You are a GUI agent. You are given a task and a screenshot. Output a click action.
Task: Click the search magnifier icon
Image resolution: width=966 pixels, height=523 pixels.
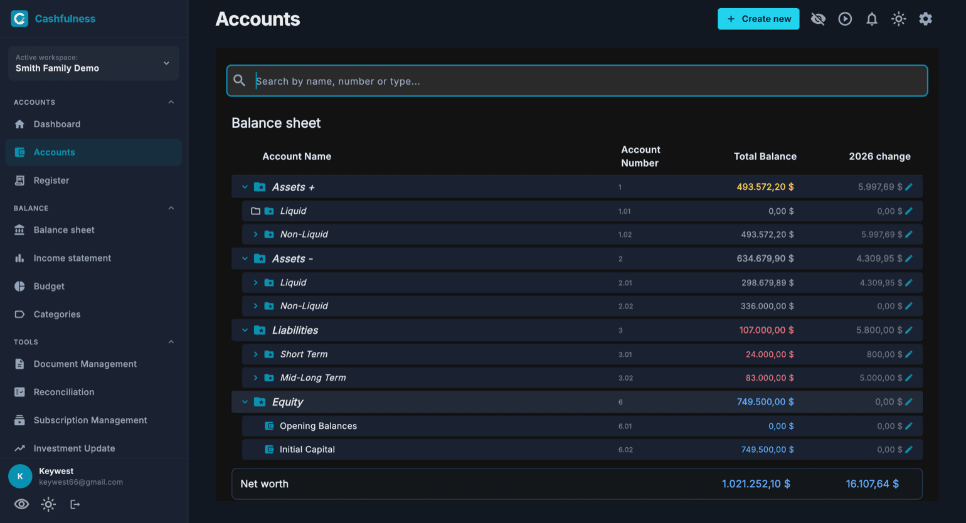239,80
